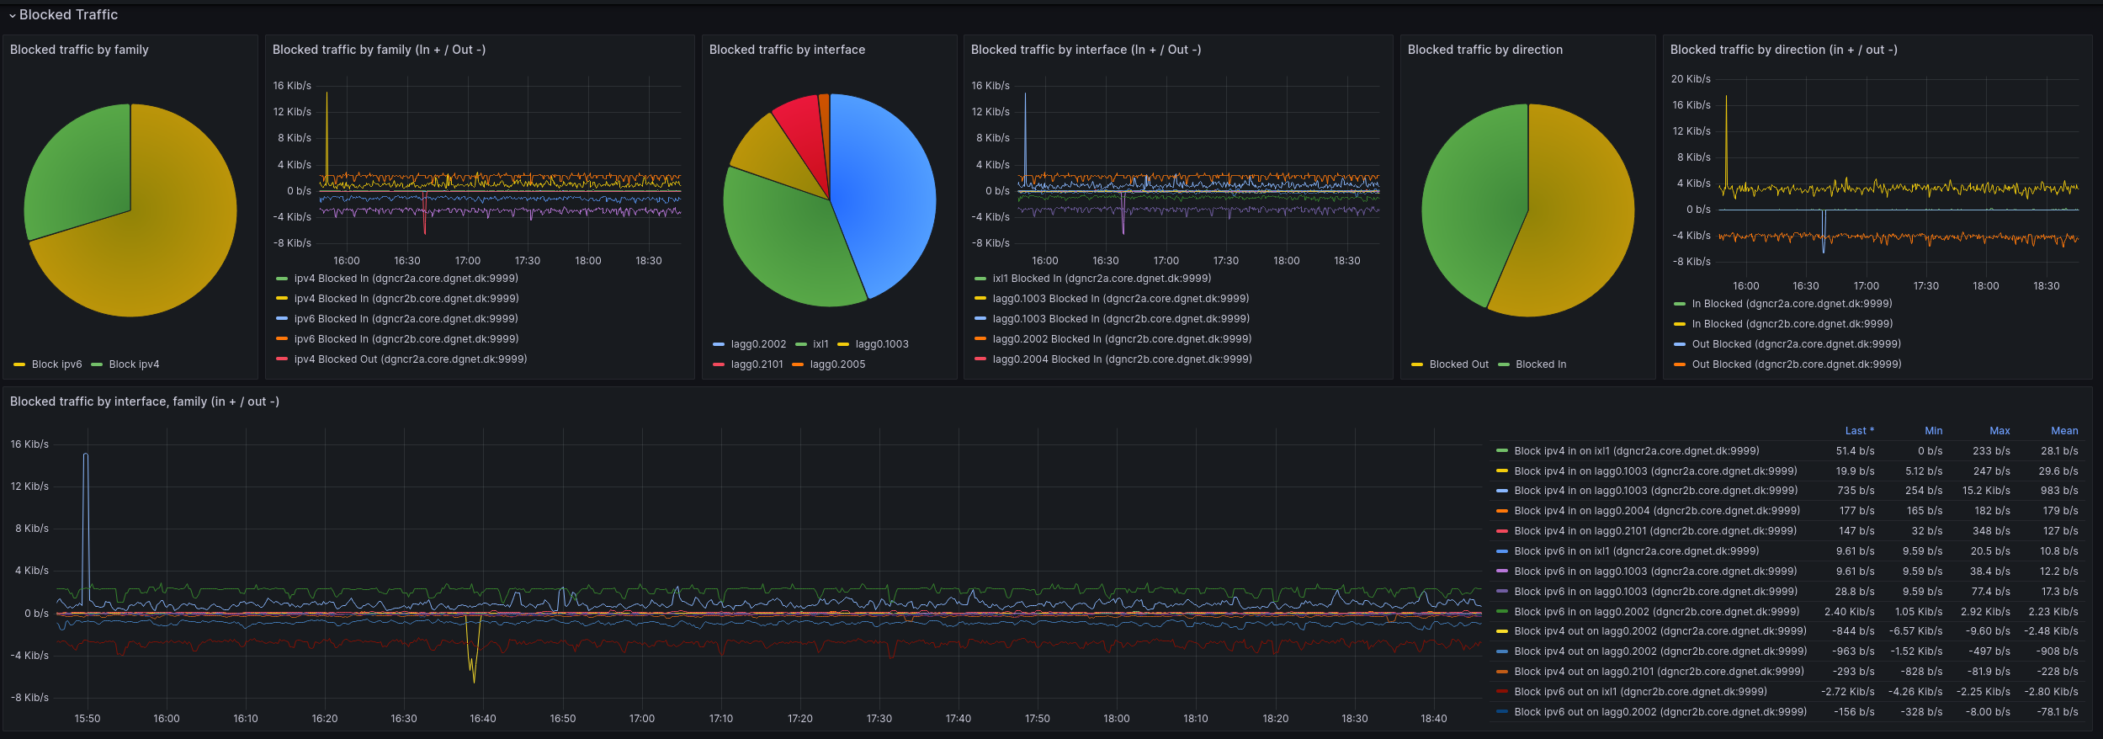Sort legend table by Min column
This screenshot has height=739, width=2103.
[1933, 431]
